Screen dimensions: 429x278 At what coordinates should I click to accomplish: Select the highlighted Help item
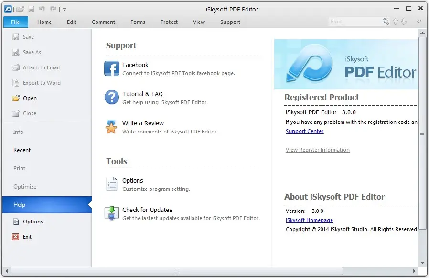tap(47, 204)
